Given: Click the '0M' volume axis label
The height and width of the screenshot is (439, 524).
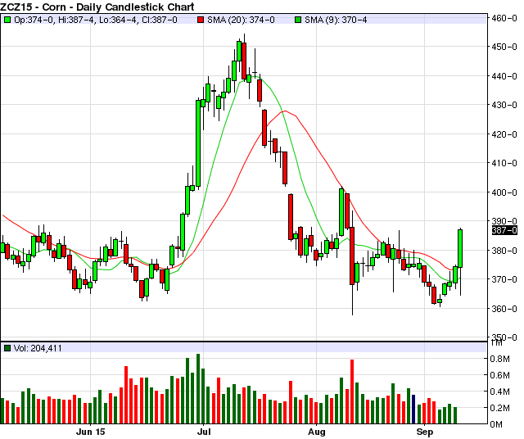Looking at the screenshot, I should pyautogui.click(x=496, y=424).
